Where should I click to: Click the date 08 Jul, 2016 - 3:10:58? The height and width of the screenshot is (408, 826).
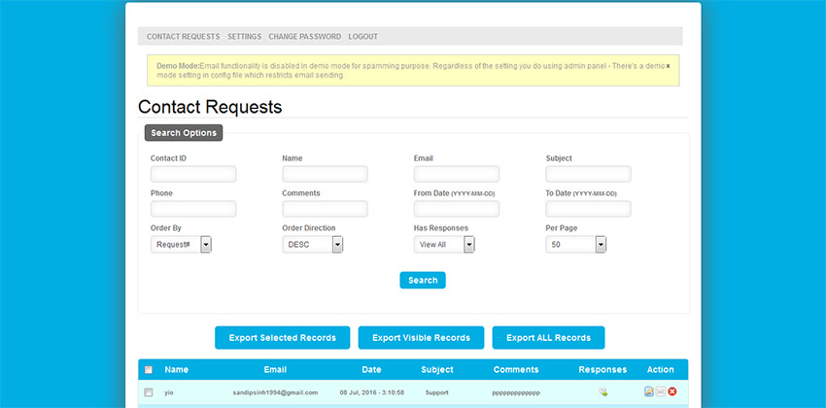(372, 392)
